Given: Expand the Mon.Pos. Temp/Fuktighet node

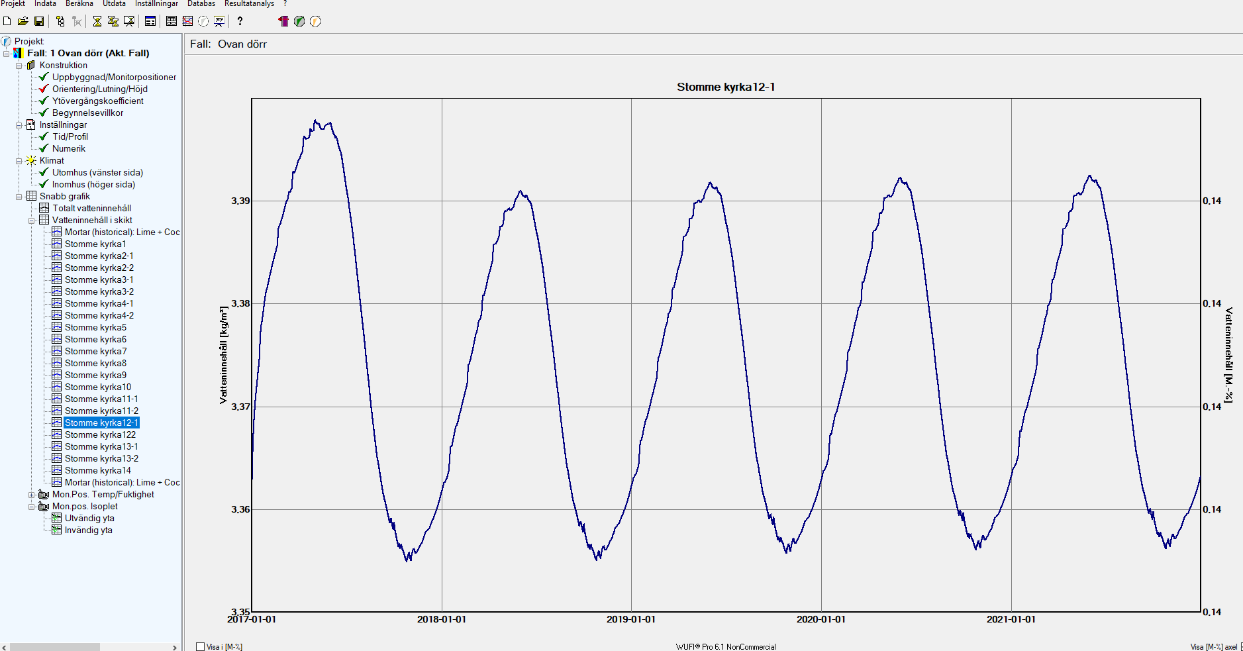Looking at the screenshot, I should pyautogui.click(x=31, y=495).
